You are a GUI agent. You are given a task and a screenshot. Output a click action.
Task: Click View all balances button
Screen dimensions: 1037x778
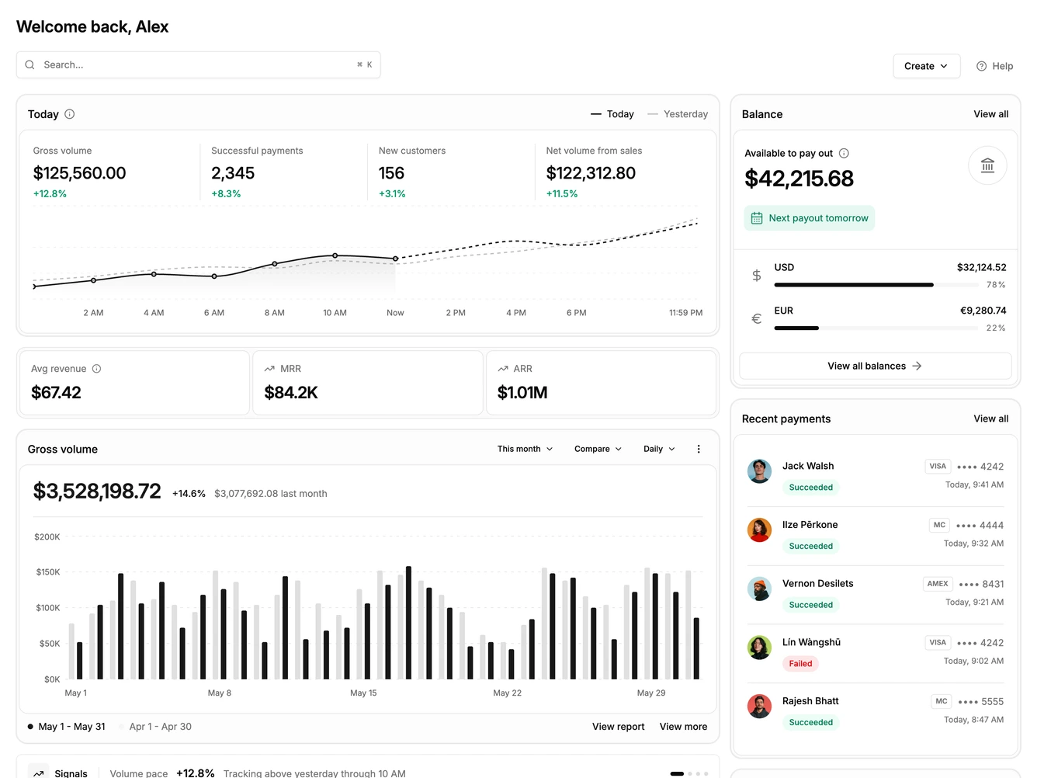(x=875, y=366)
